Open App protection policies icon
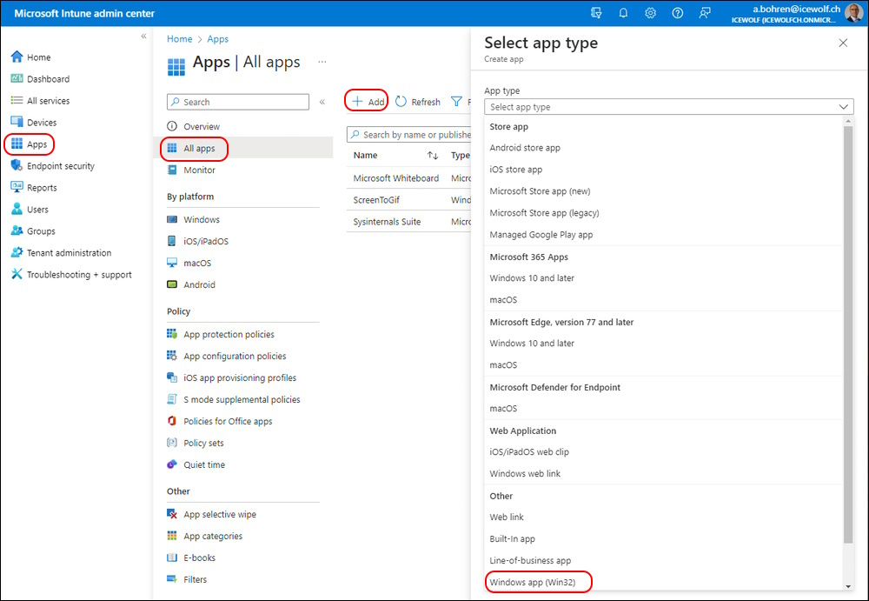 point(172,334)
